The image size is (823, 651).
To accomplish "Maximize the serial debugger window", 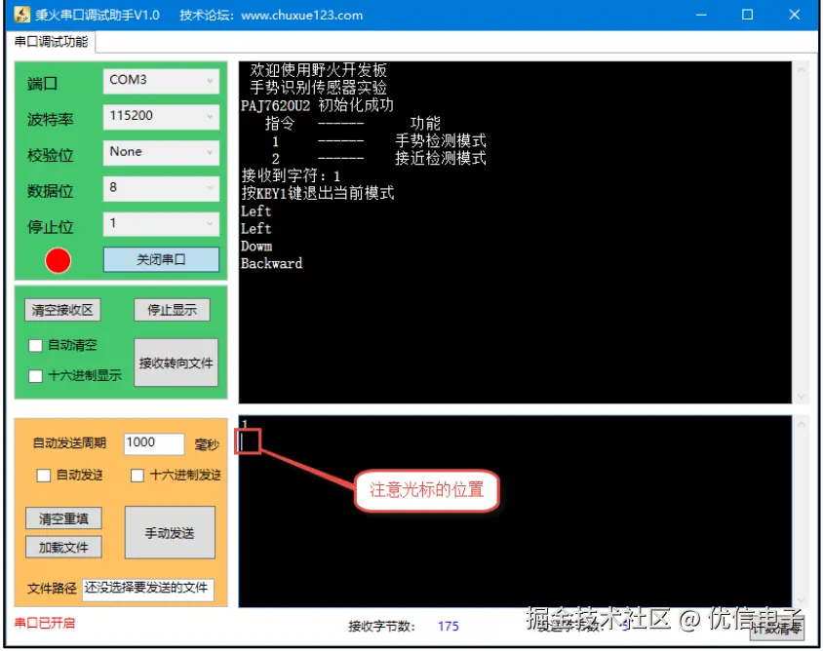I will pos(747,15).
